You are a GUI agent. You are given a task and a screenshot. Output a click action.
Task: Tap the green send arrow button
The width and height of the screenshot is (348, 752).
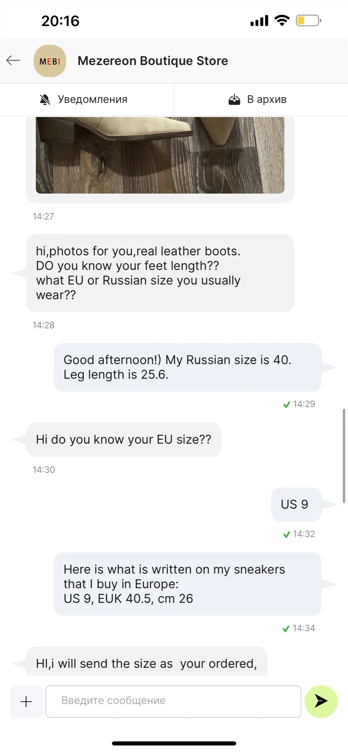[321, 701]
